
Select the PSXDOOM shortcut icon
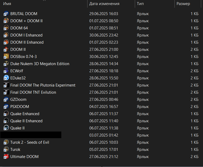6,106
